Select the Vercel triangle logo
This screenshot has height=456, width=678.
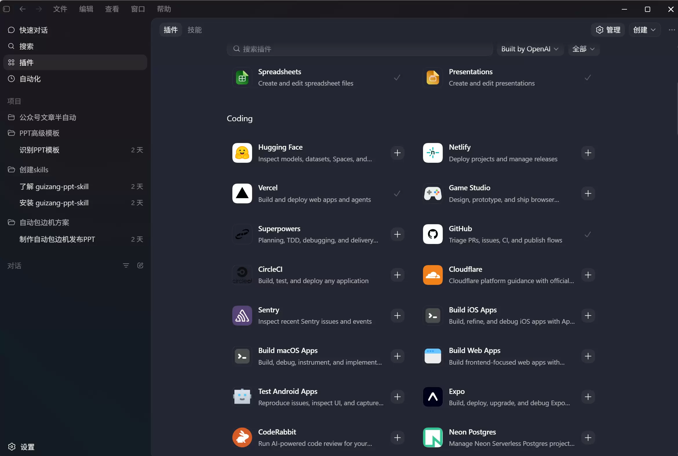click(x=242, y=194)
